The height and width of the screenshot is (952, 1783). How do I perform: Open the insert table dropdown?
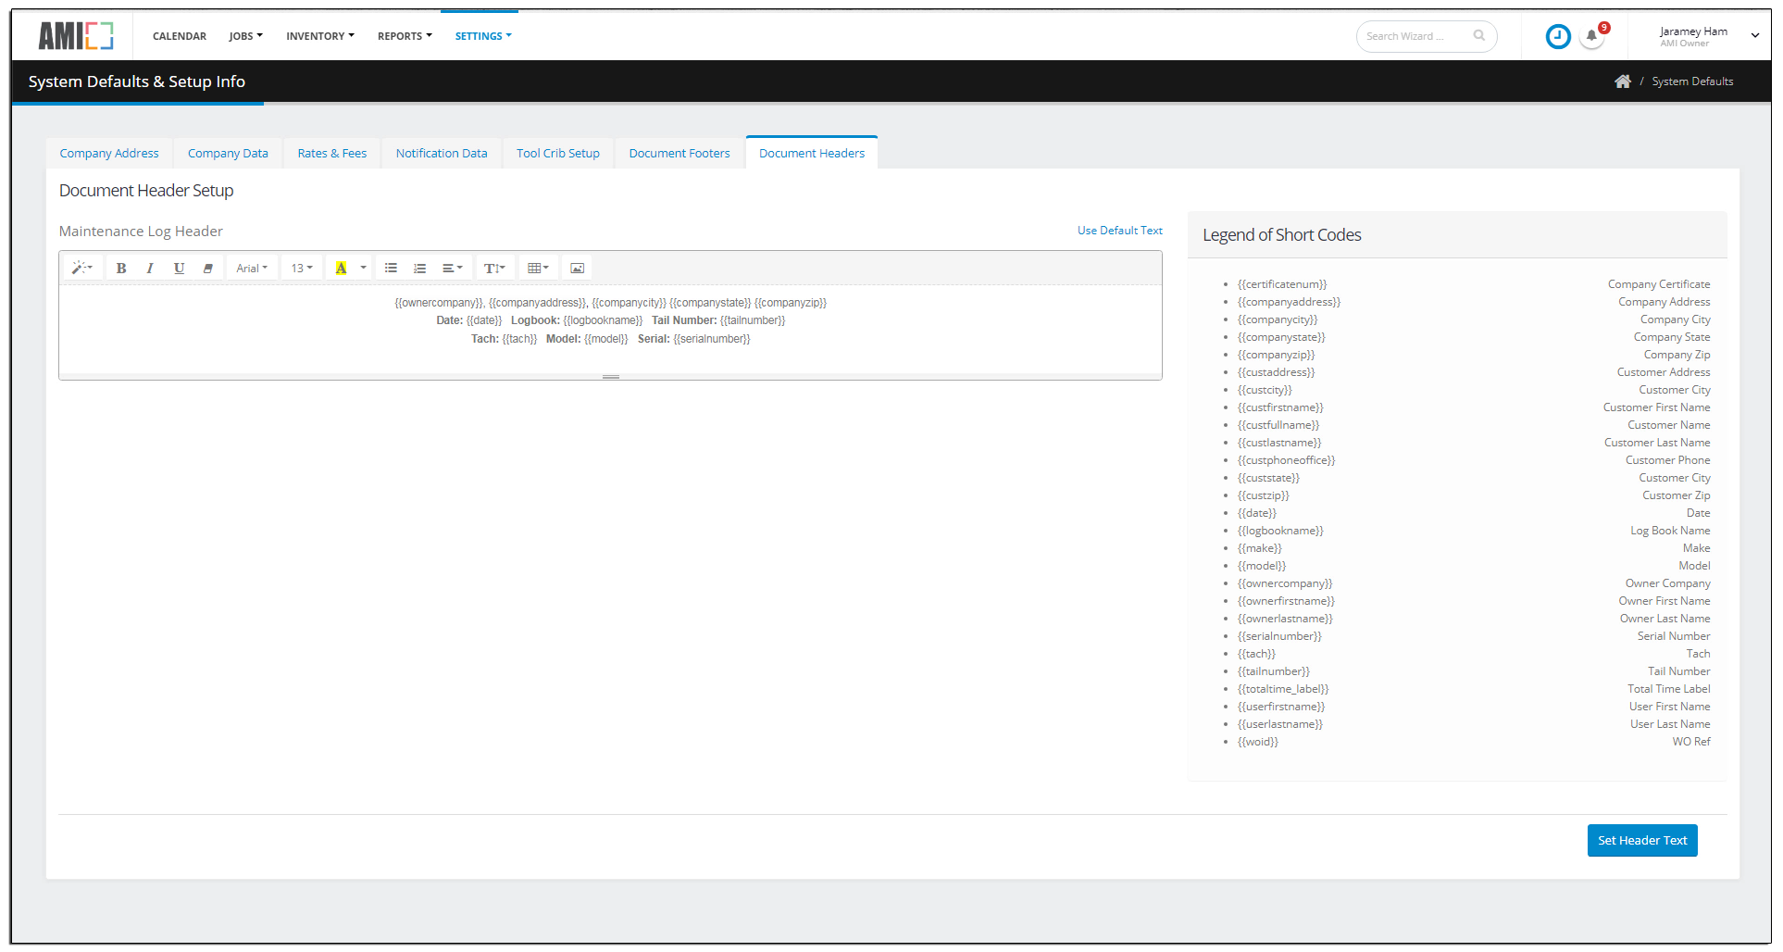coord(539,269)
